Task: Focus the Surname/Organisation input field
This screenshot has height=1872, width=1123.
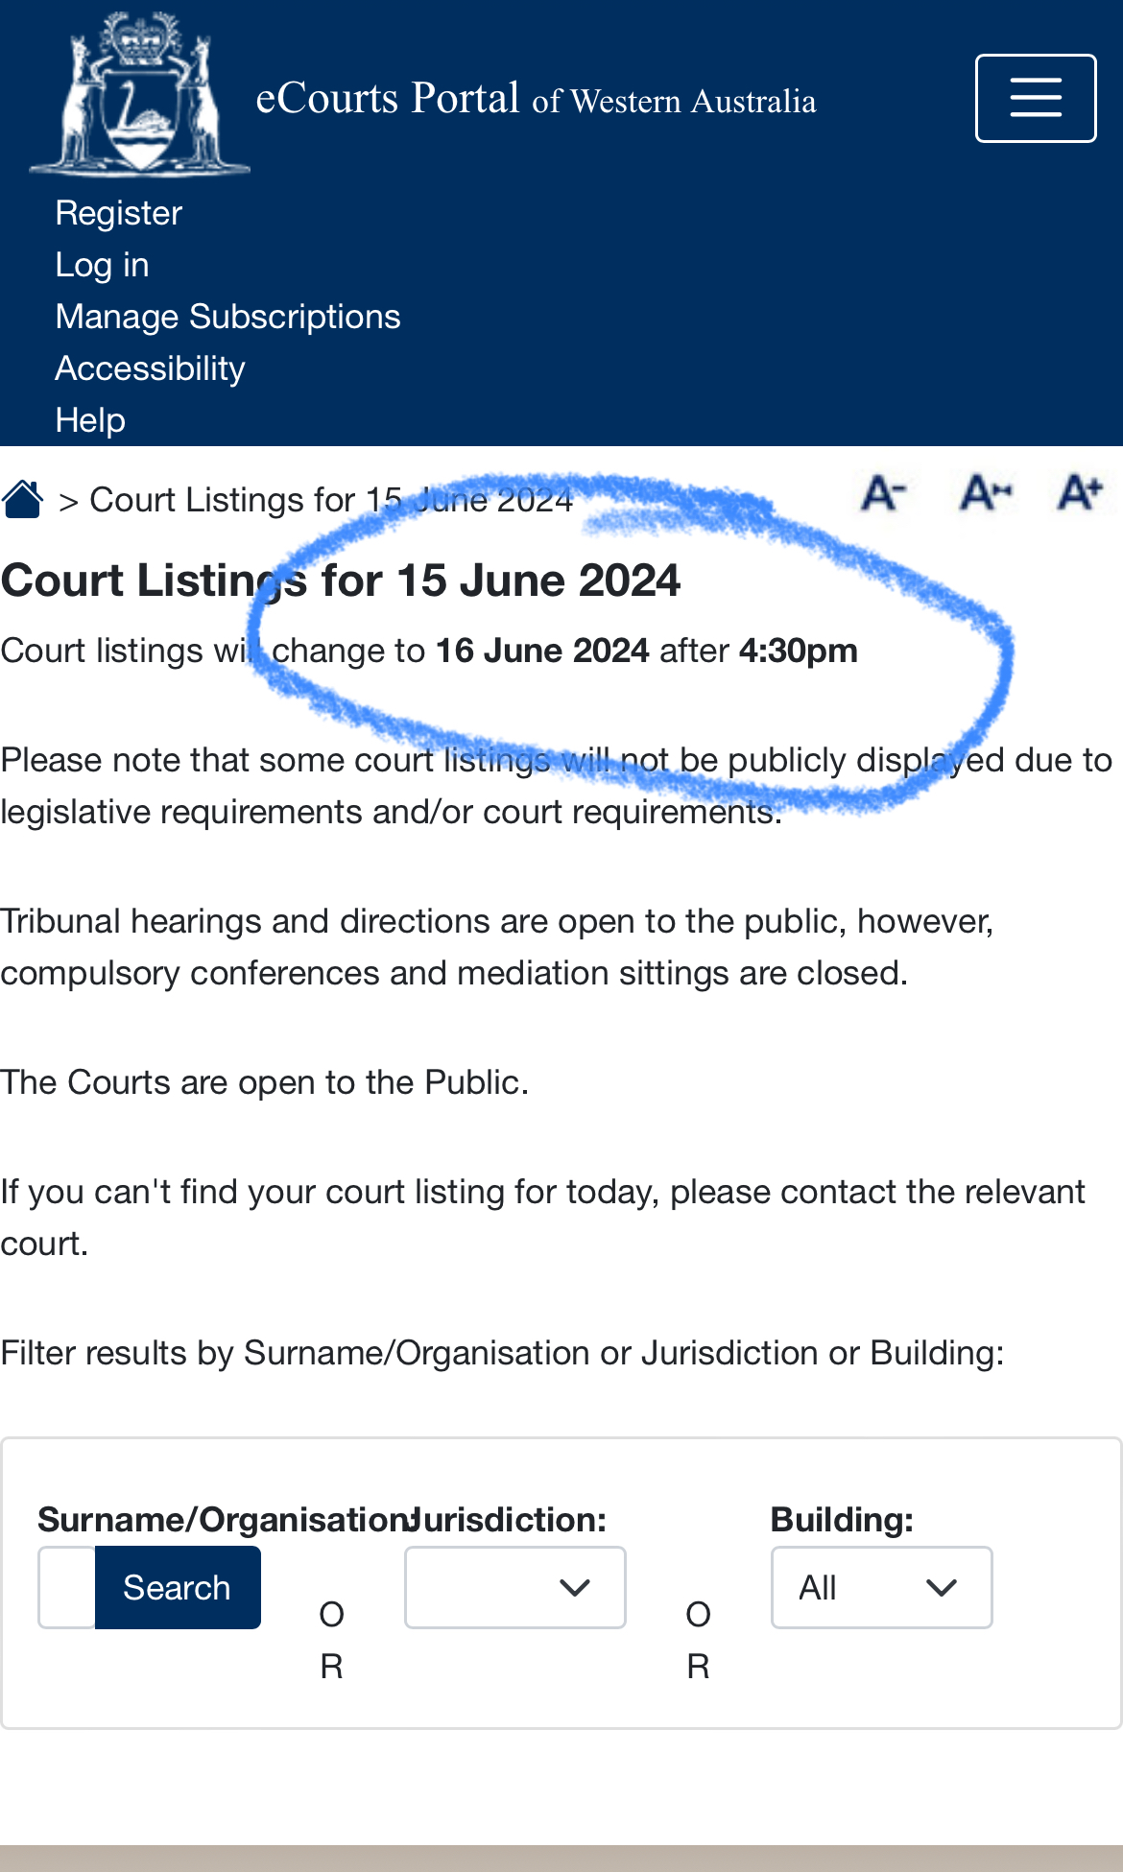Action: point(67,1587)
